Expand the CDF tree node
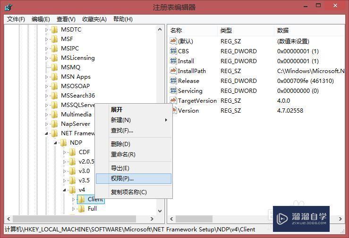This screenshot has width=349, height=238. [64, 152]
